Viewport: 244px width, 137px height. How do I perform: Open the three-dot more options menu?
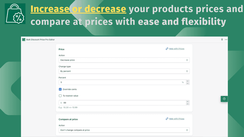[226, 40]
